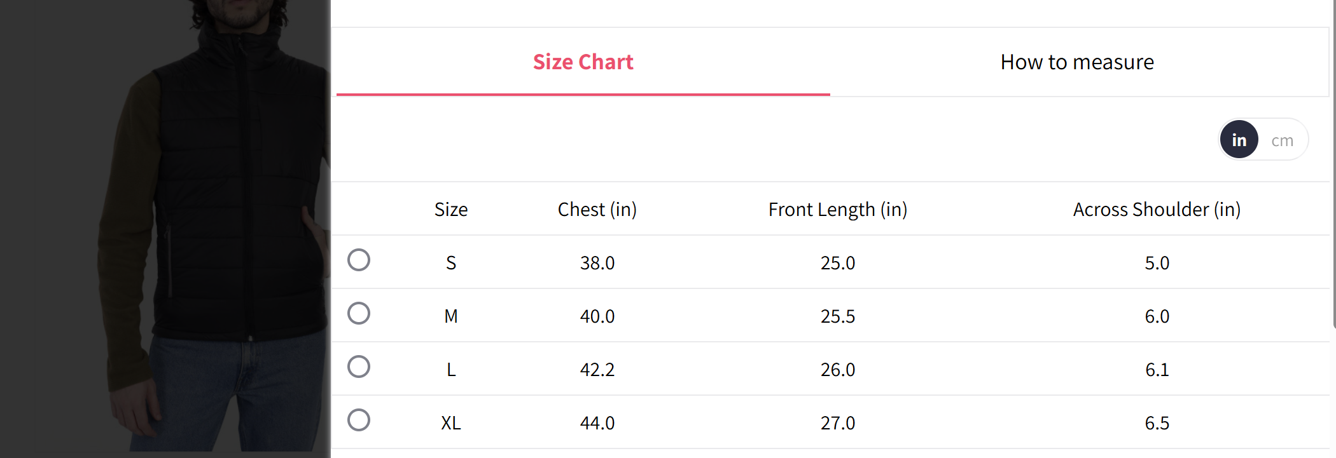Click the 6.5 across shoulder value

(x=1157, y=423)
